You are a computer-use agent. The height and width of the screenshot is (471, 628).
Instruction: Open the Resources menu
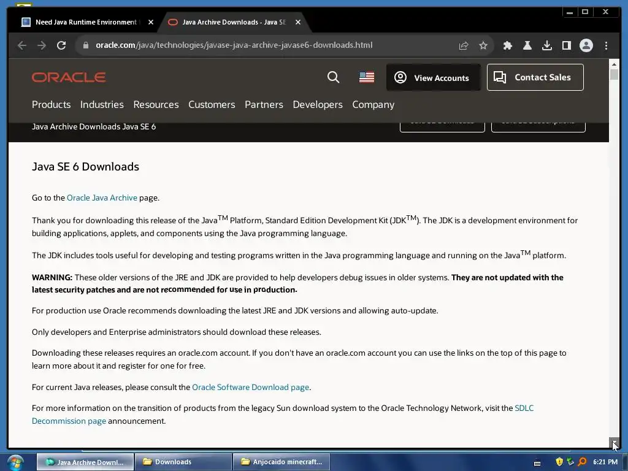click(x=156, y=104)
